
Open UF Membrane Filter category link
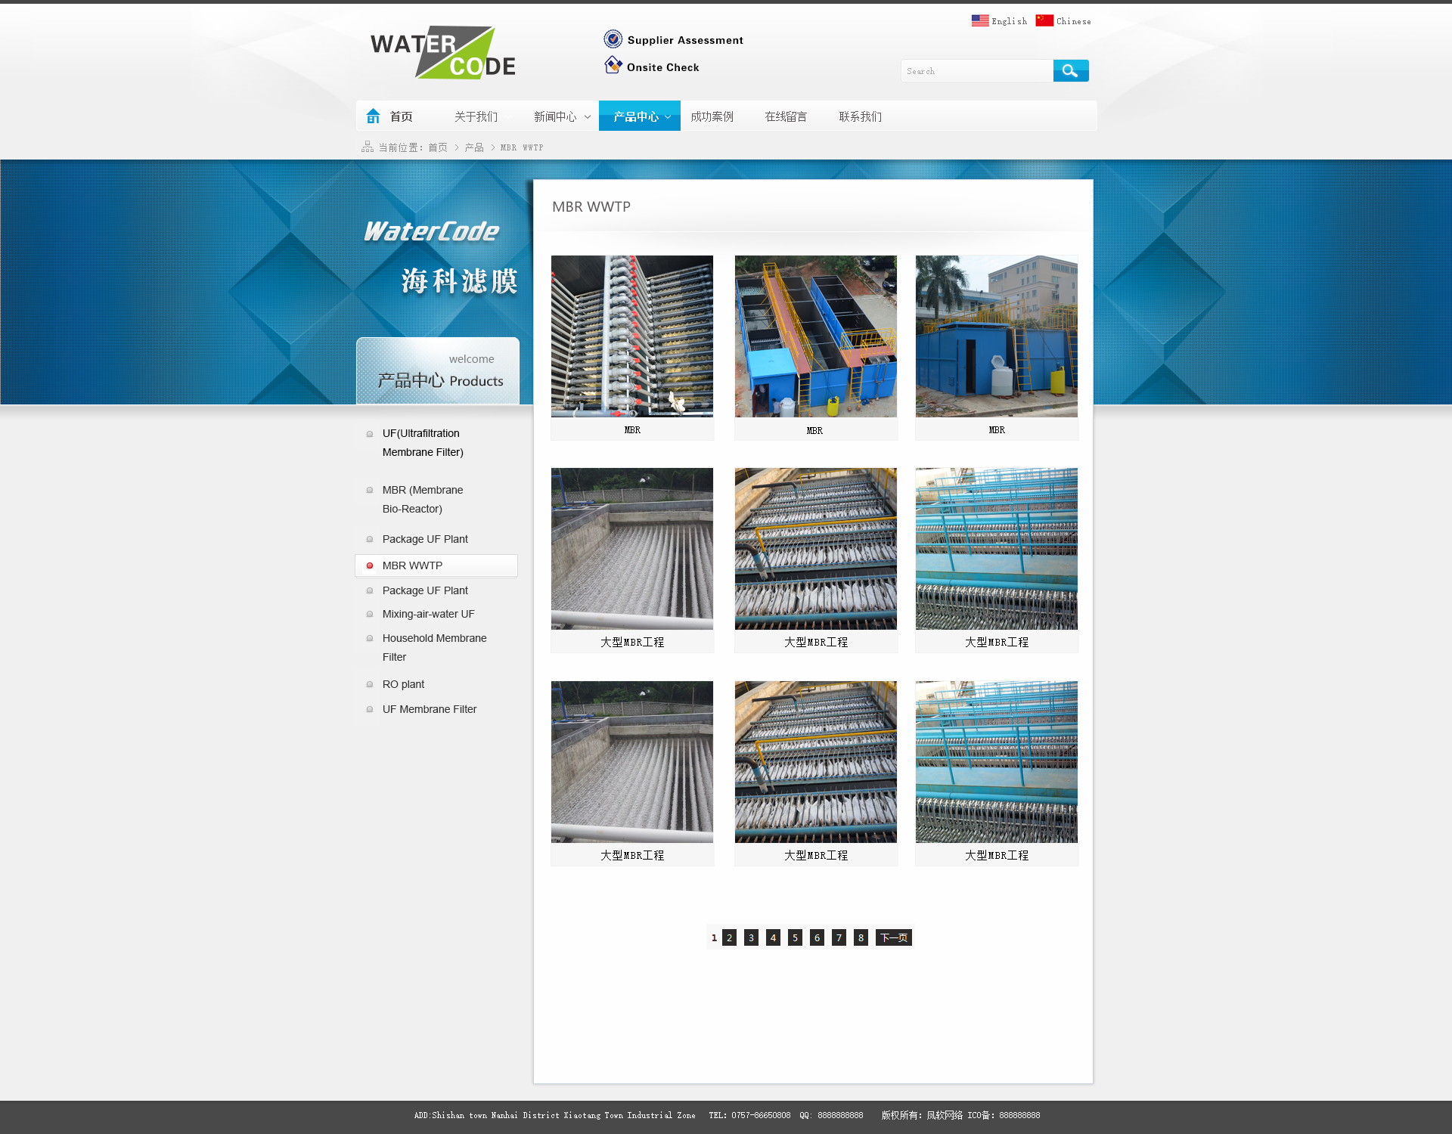(x=429, y=709)
